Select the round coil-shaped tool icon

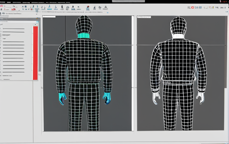point(67,8)
